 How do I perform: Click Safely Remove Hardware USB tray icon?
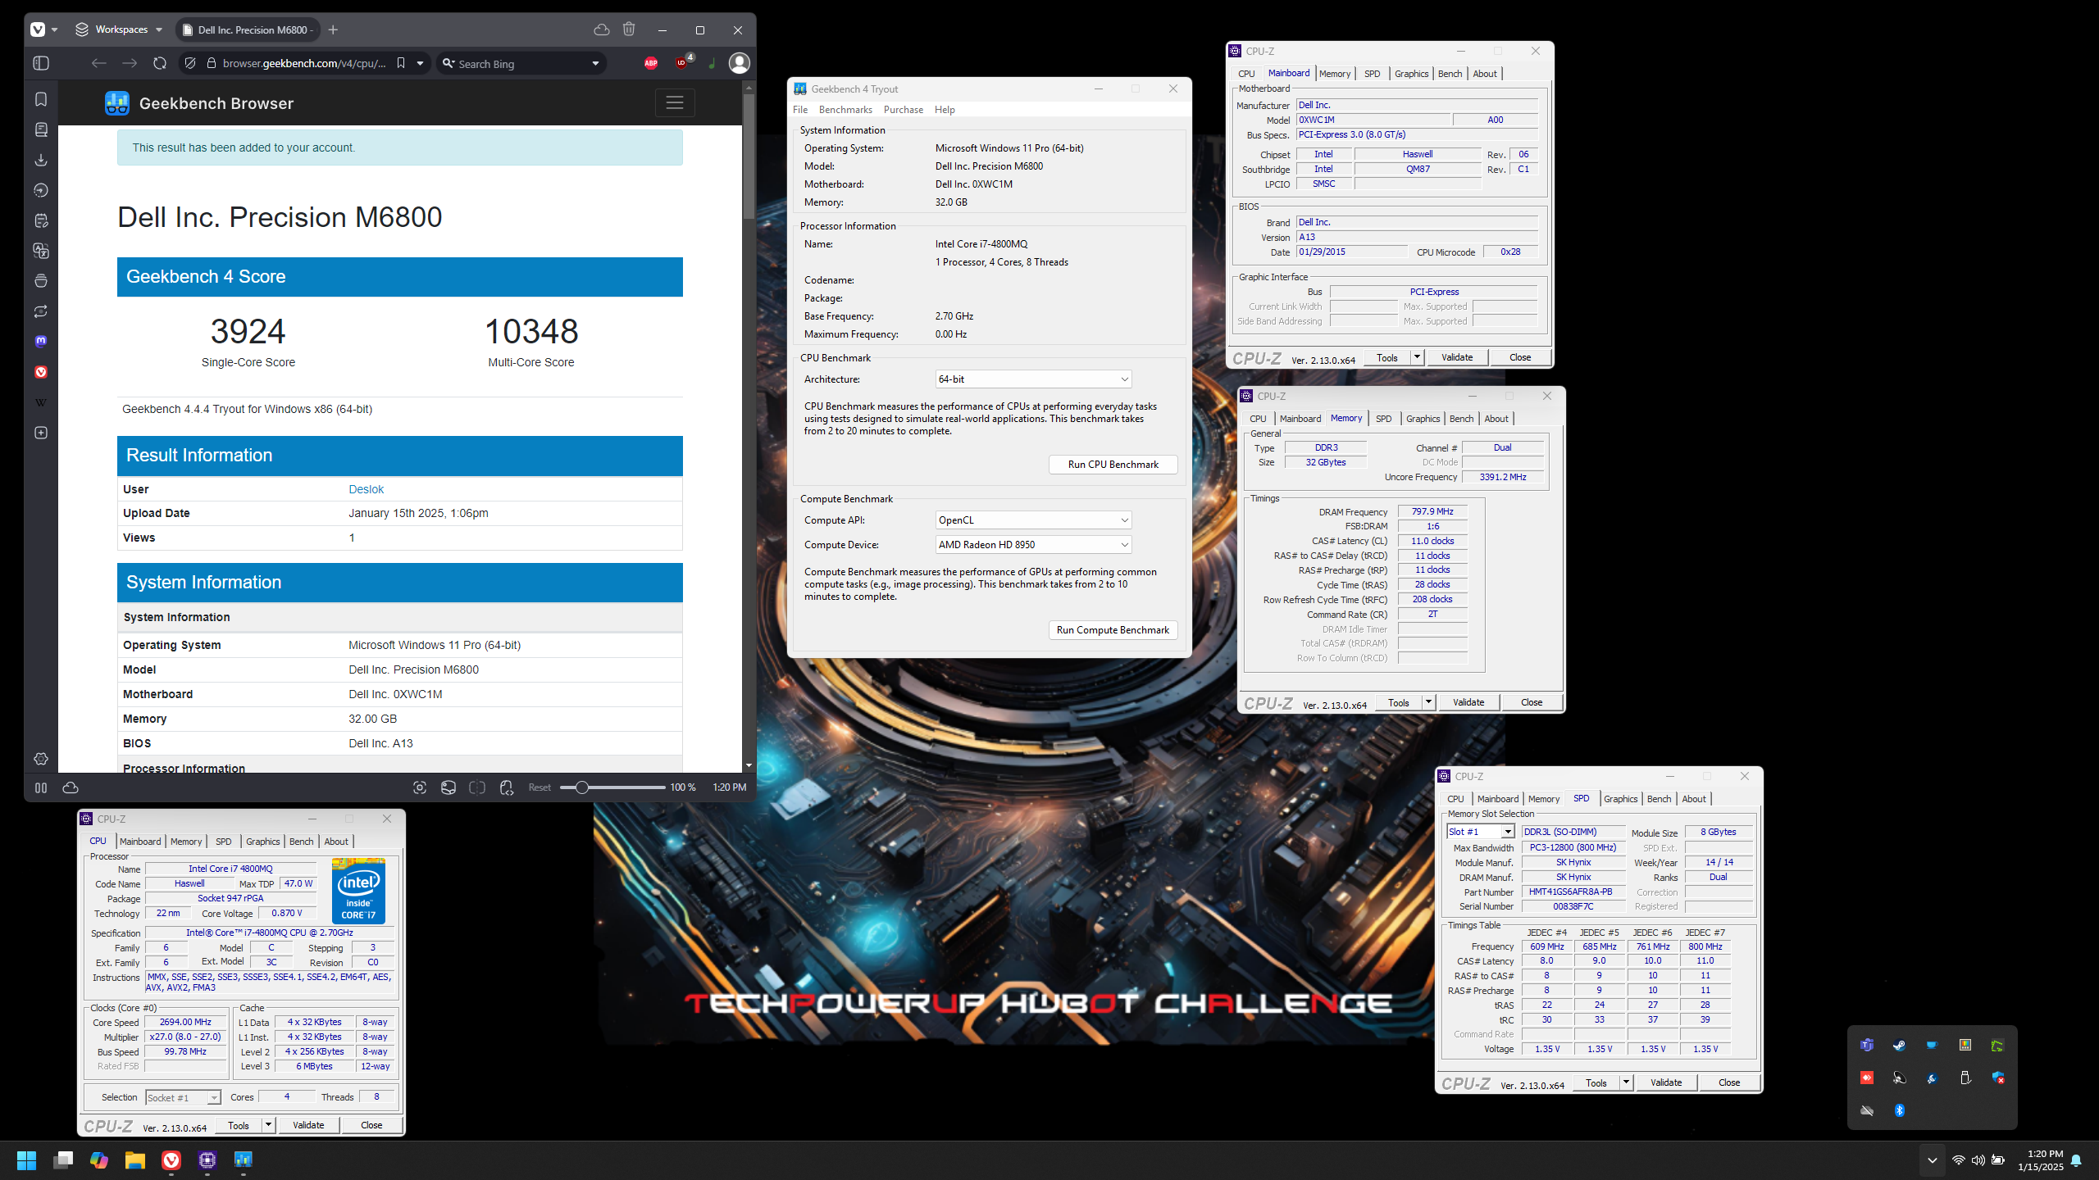pyautogui.click(x=1965, y=1078)
